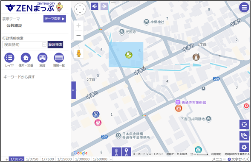Viewport: 251px width, 162px height.
Task: Open the 施設 facility search
Action: [43, 58]
